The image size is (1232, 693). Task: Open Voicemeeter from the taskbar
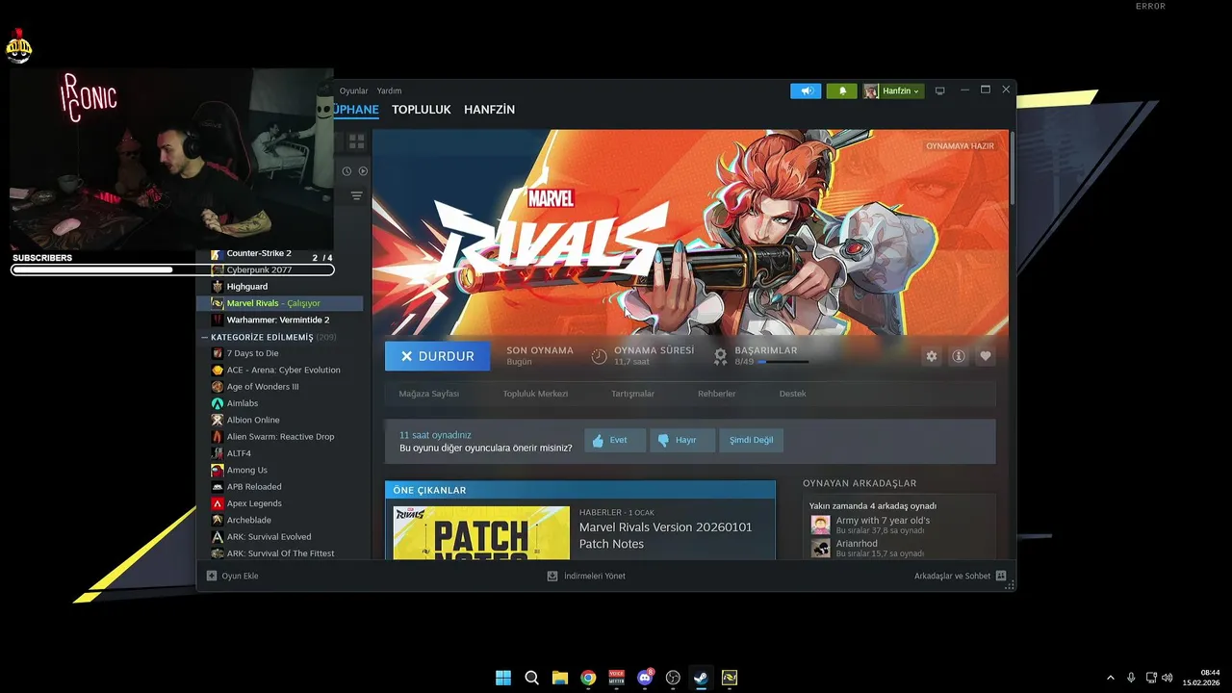(617, 678)
